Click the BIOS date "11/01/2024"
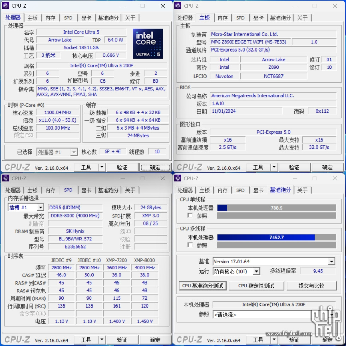The image size is (346, 346). (246, 111)
